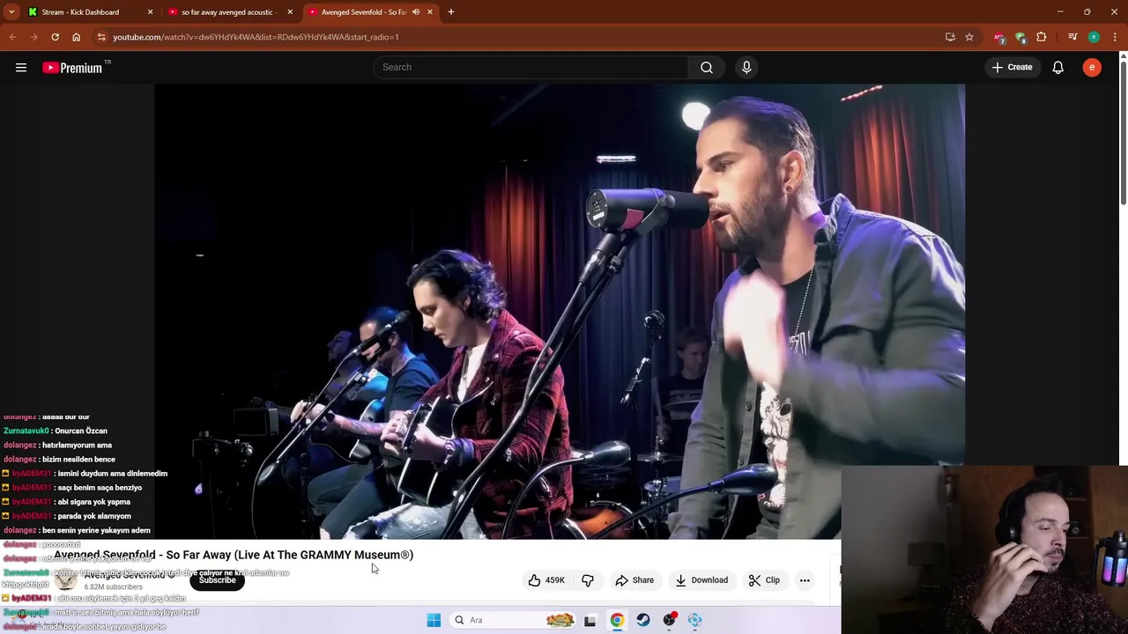Open the black taskbar app beside Chrome
The height and width of the screenshot is (634, 1128).
tap(590, 620)
